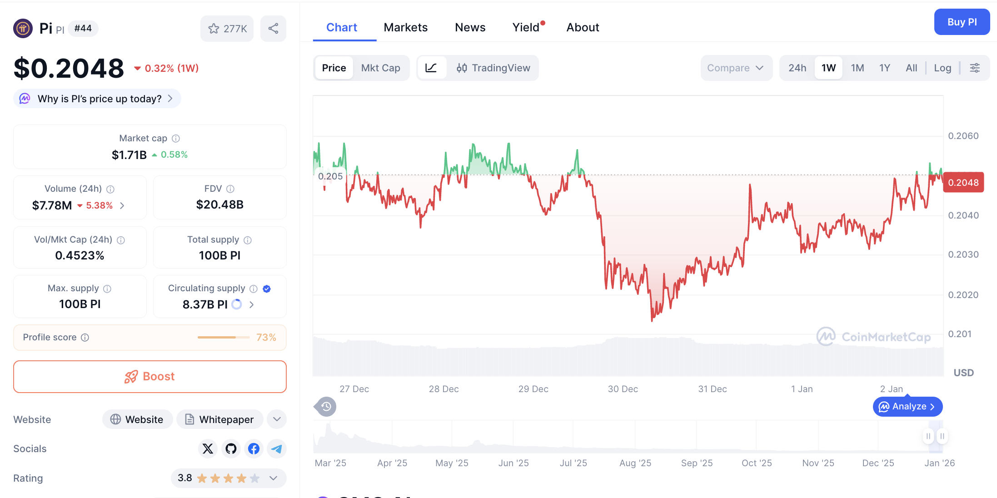997x498 pixels.
Task: Open Pi's GitHub social icon
Action: click(231, 448)
